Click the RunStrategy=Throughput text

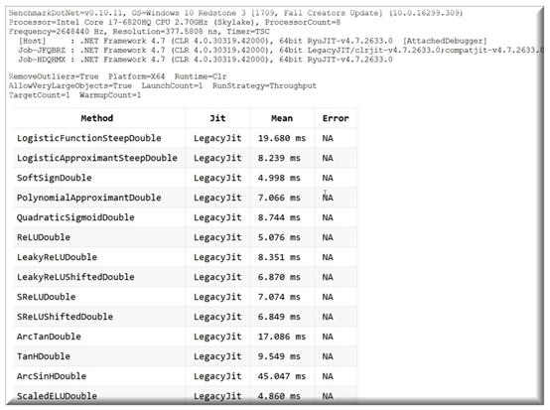(x=264, y=85)
